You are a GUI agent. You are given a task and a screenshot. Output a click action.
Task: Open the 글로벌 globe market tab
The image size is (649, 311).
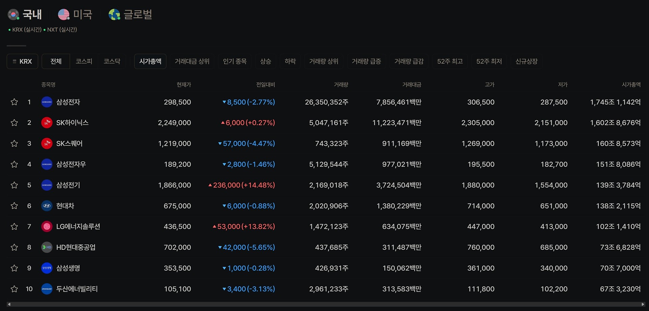pos(130,15)
